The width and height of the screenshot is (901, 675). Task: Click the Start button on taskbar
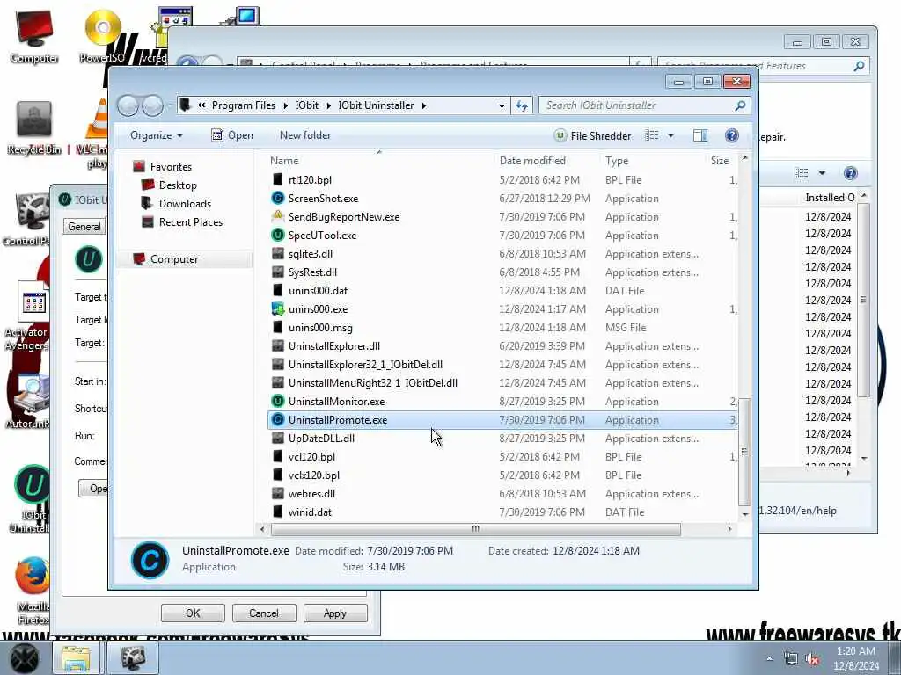[x=24, y=657]
